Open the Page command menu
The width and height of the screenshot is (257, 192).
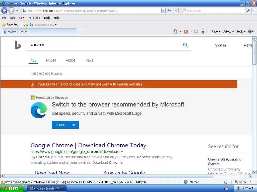pos(216,31)
